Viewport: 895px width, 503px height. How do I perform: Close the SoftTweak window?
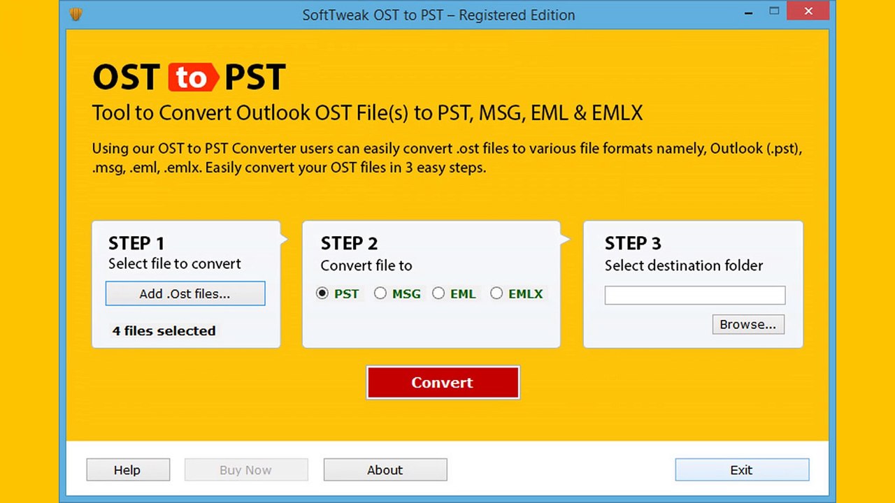click(x=809, y=11)
